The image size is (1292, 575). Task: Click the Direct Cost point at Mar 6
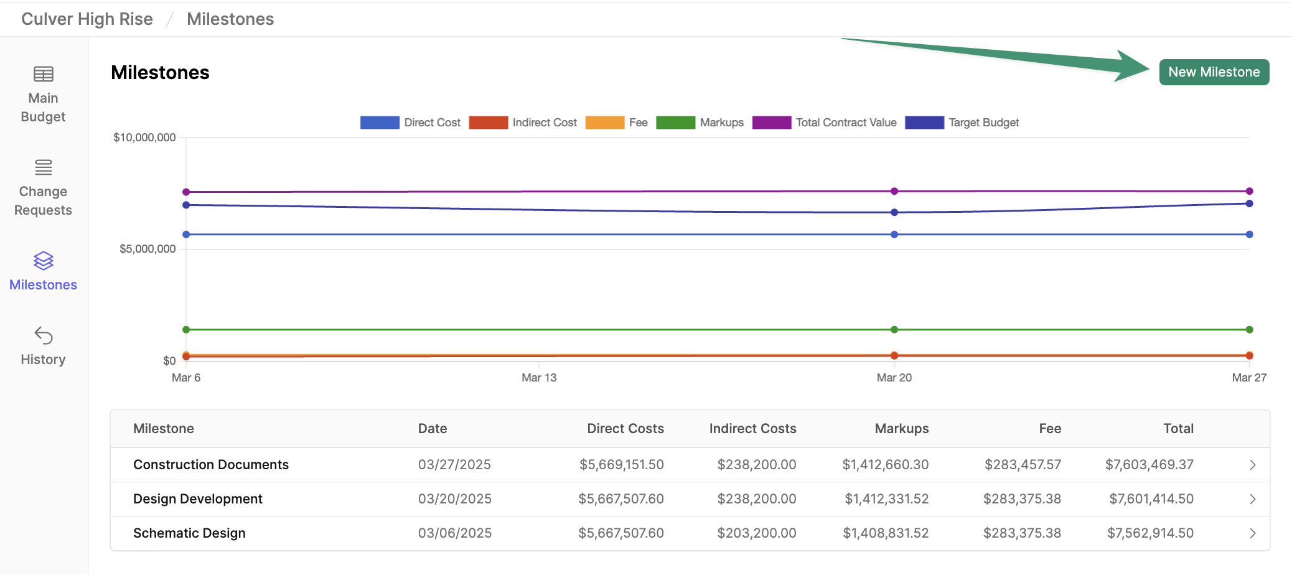click(x=186, y=235)
